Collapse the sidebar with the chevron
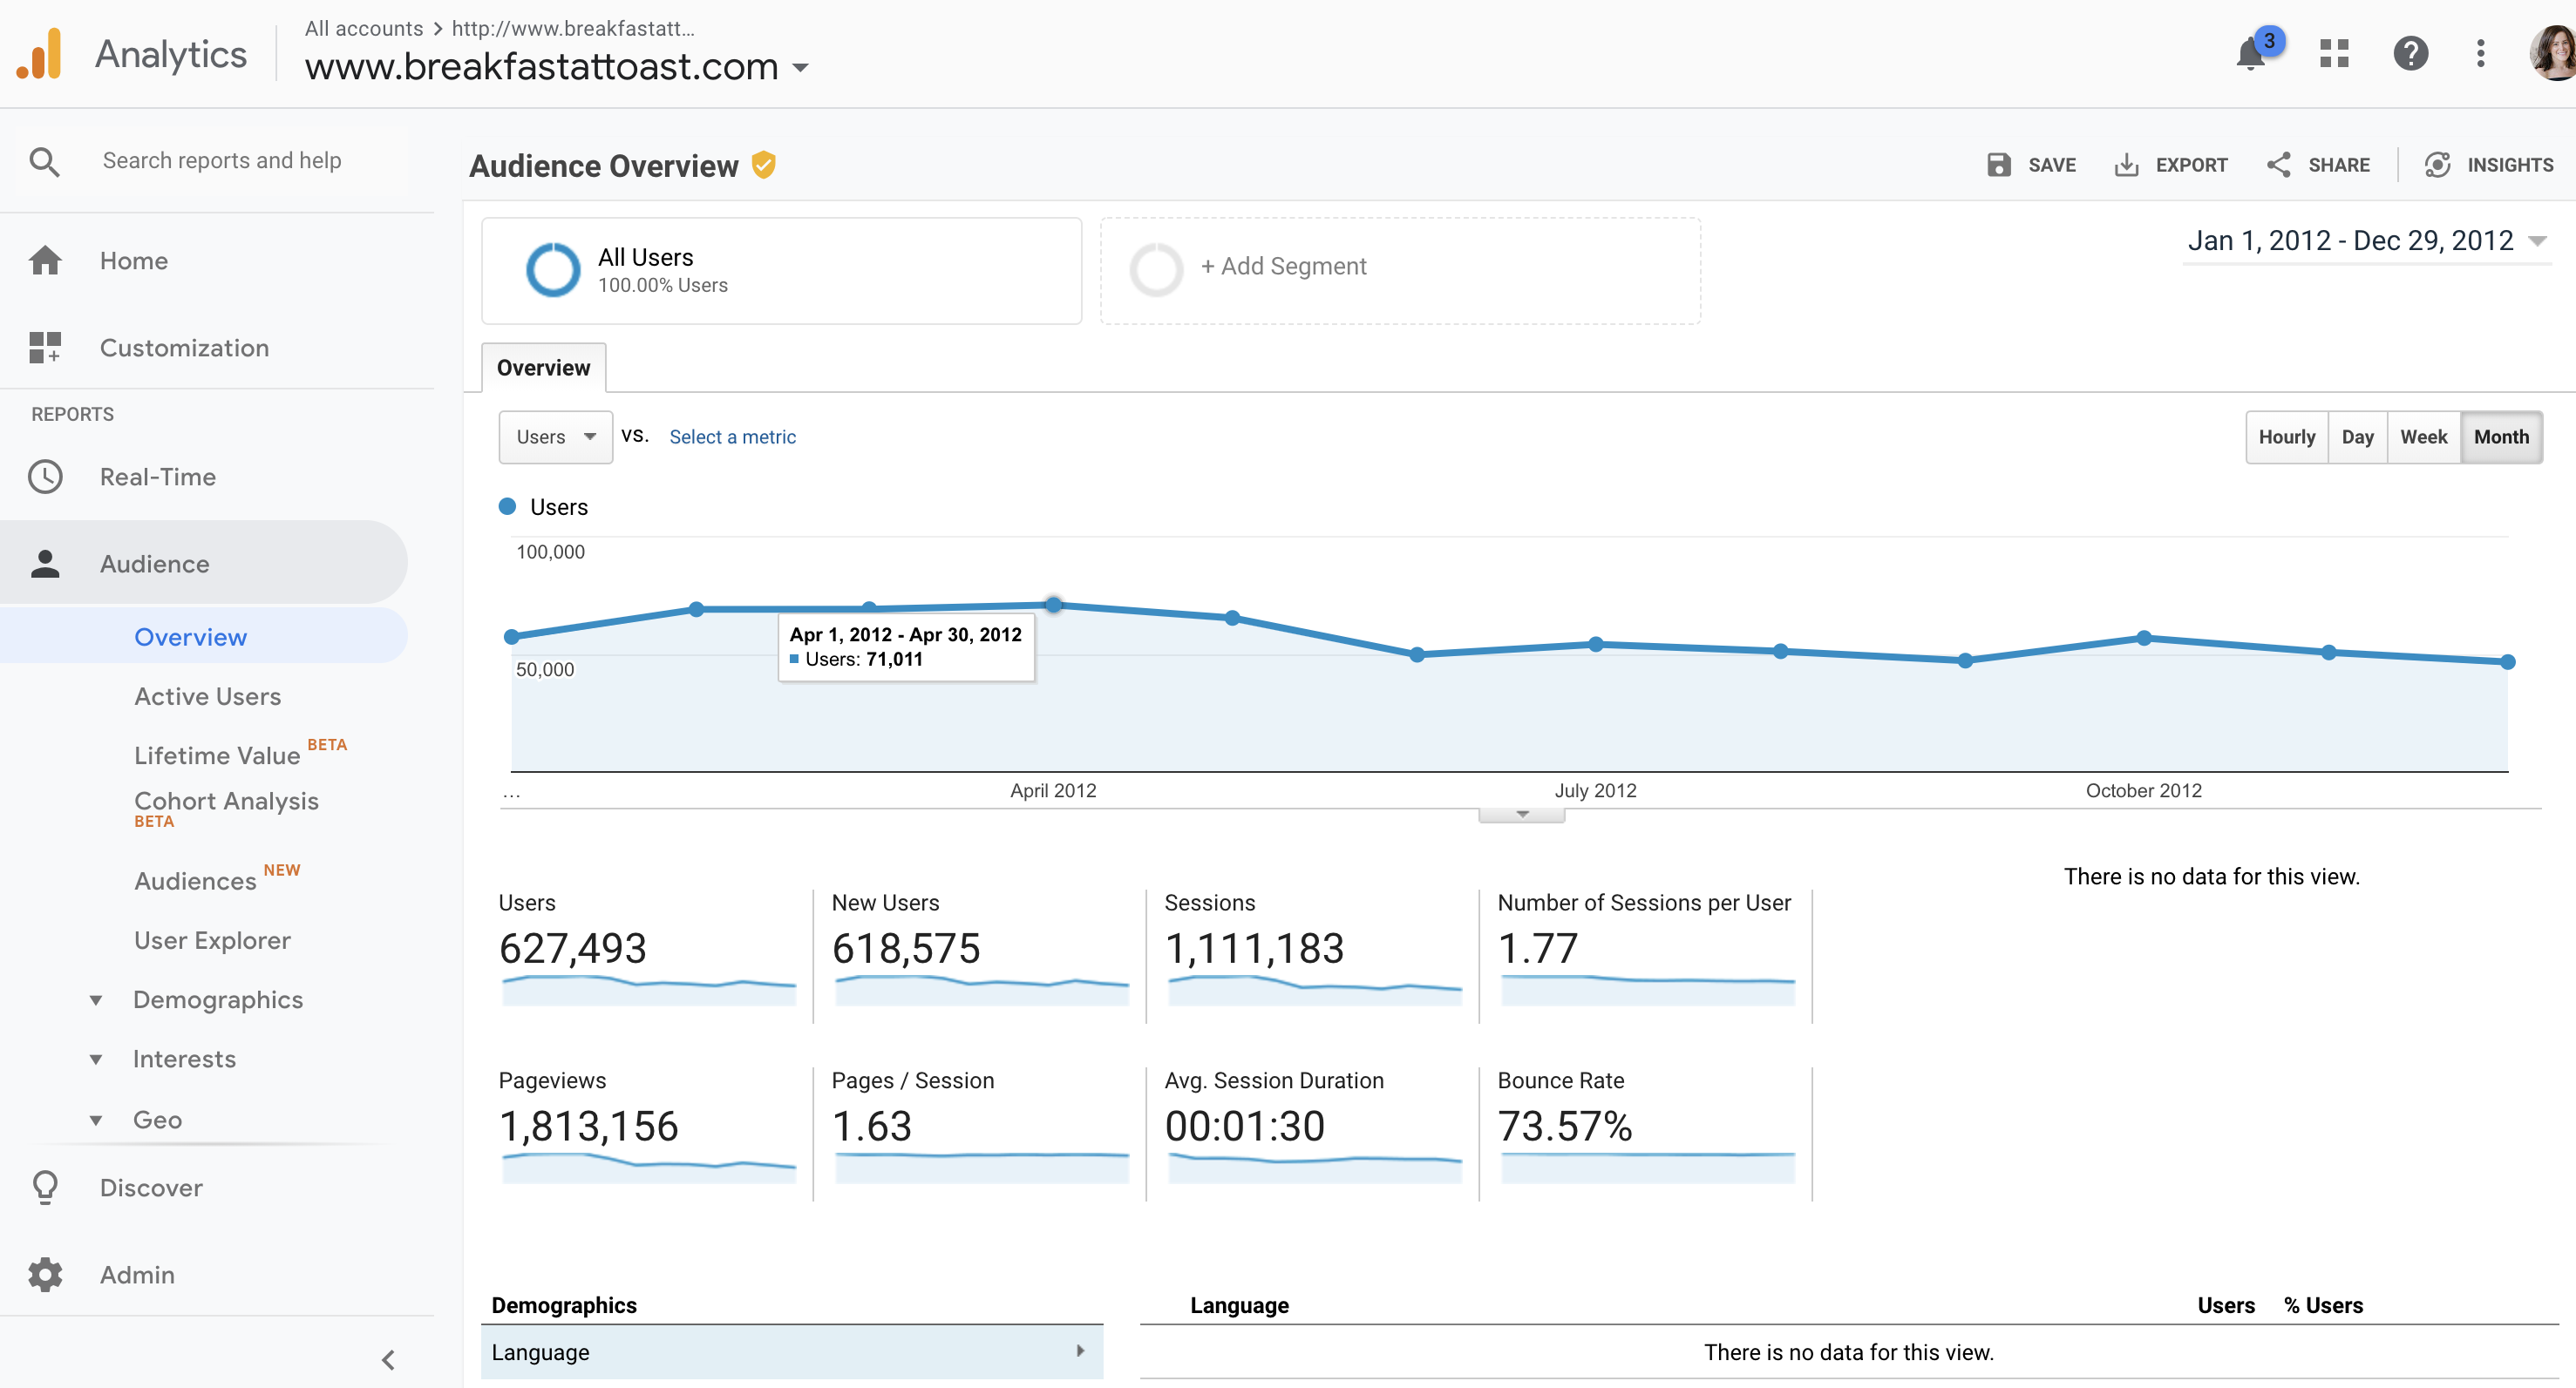 (x=388, y=1360)
